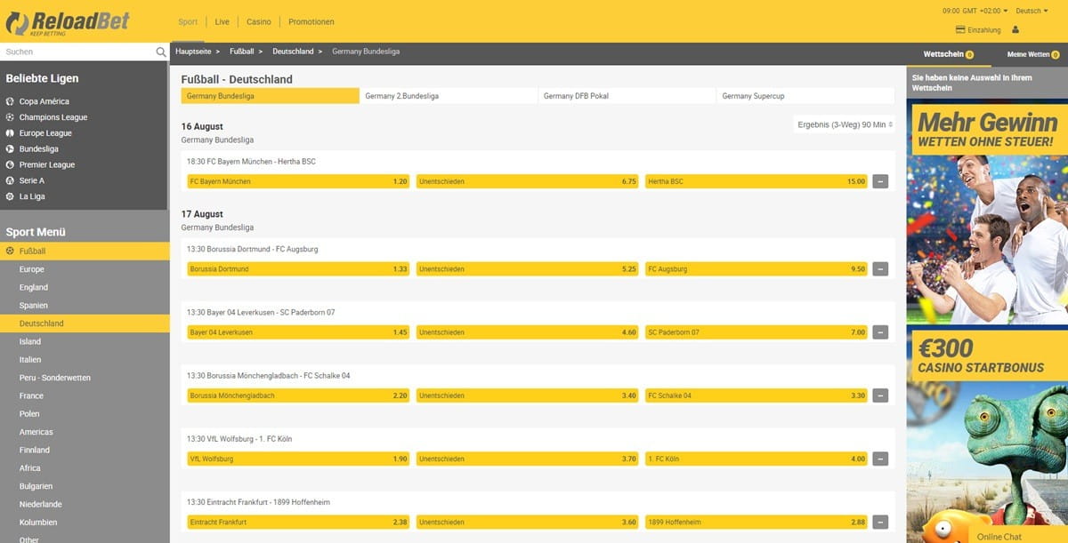
Task: Click the Deutschland breadcrumb link
Action: [x=293, y=52]
